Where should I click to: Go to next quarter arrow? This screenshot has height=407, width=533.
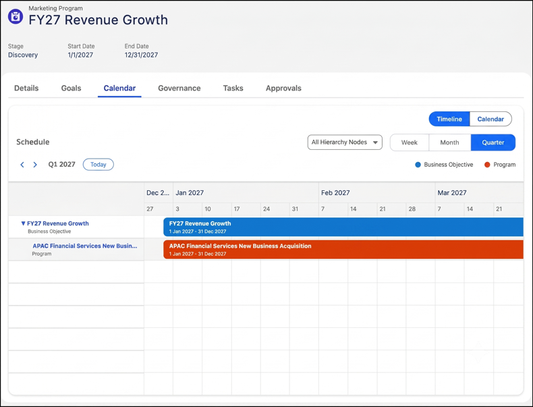35,165
